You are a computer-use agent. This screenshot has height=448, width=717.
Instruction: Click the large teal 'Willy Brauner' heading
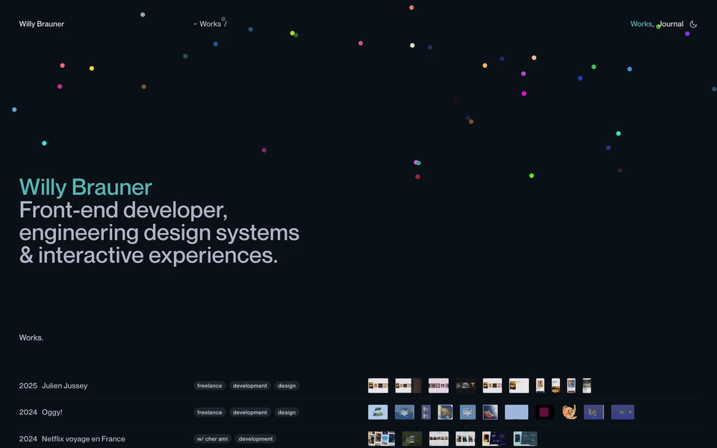(x=85, y=187)
